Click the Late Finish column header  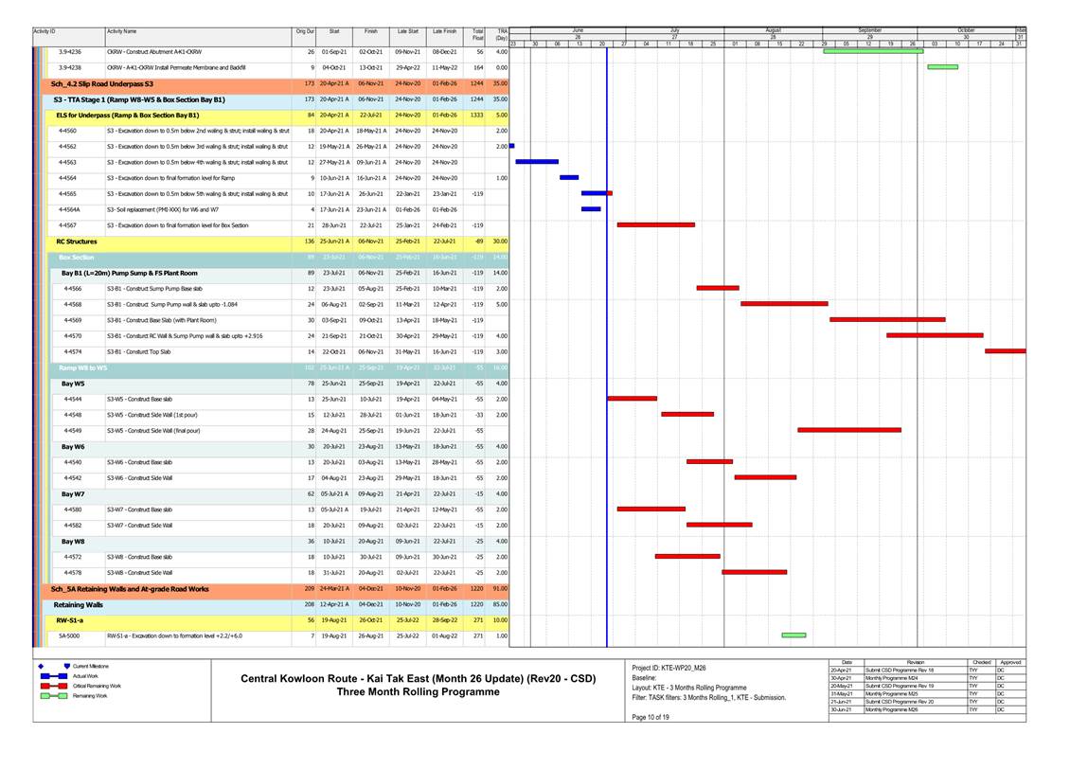pyautogui.click(x=444, y=31)
